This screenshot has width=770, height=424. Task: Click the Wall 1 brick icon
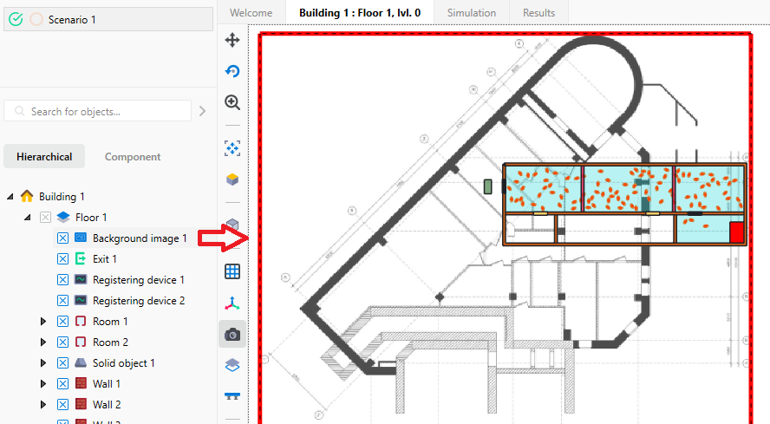81,383
